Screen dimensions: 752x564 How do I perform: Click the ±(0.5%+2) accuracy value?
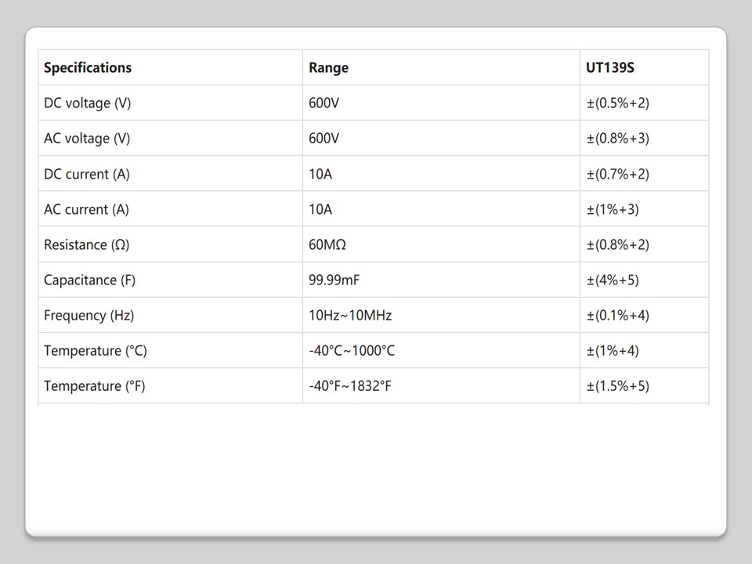[617, 103]
